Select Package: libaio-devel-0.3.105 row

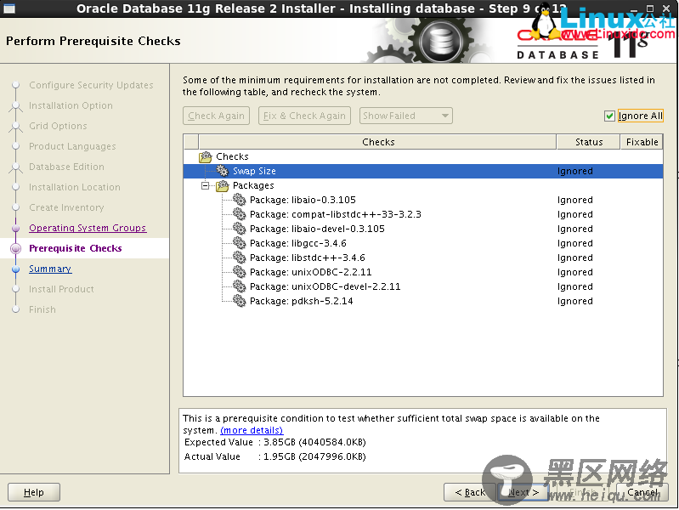tap(423, 229)
